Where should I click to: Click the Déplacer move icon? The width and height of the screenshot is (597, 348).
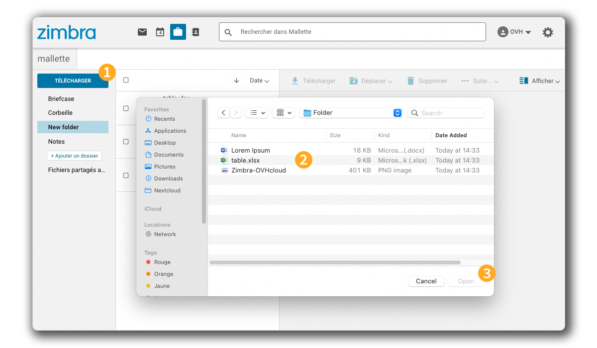pos(354,80)
